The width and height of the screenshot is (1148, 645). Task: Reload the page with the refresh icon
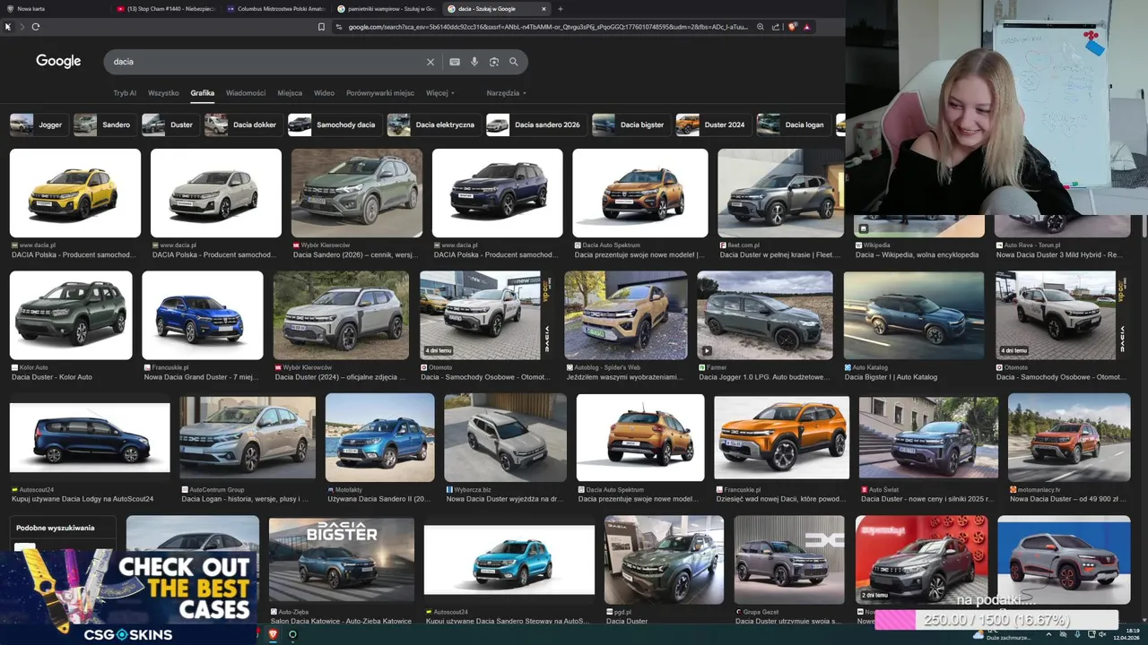click(x=36, y=27)
